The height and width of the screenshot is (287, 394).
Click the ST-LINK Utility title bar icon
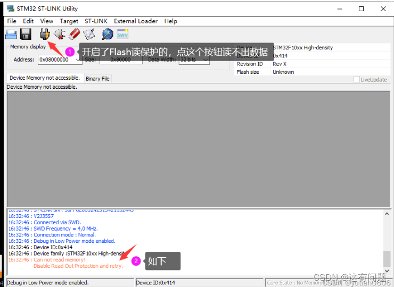pyautogui.click(x=11, y=9)
